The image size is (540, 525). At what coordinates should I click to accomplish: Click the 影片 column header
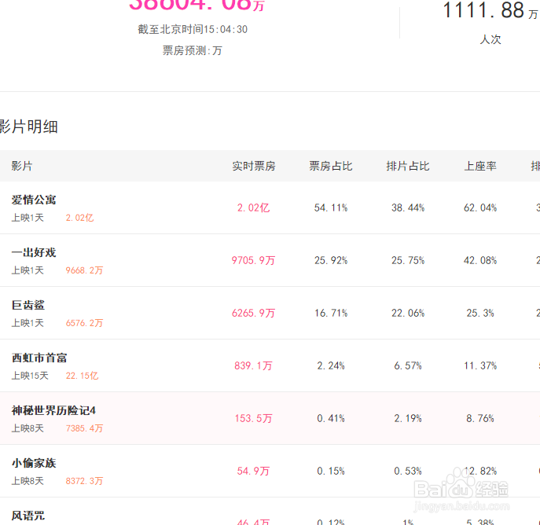[x=22, y=167]
